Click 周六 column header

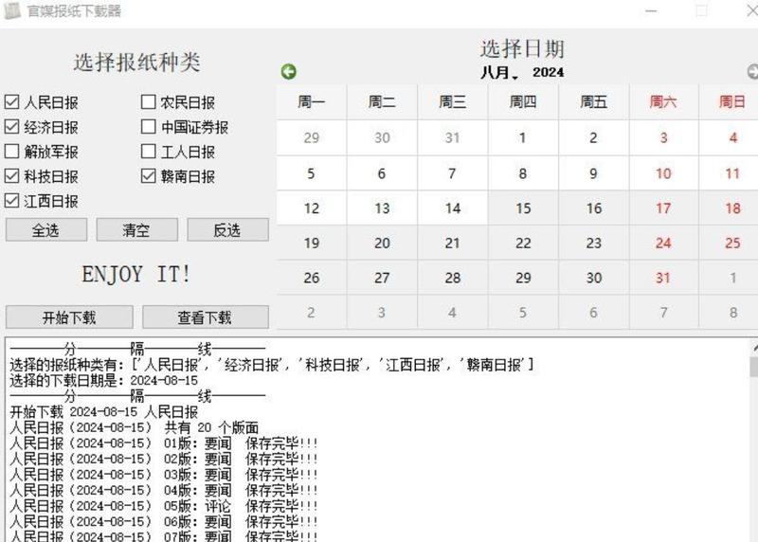[x=663, y=101]
